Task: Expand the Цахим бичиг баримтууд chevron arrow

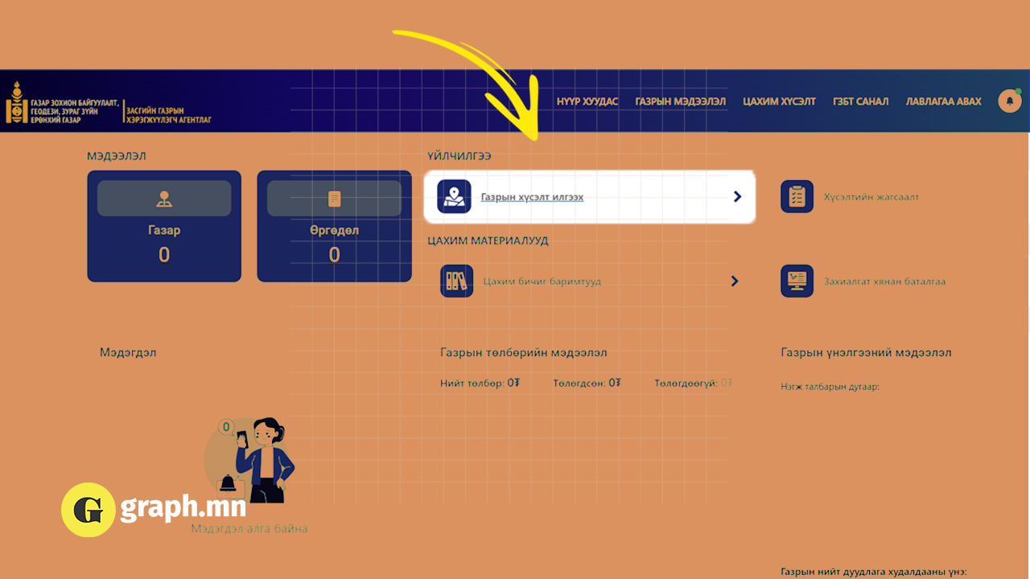Action: (734, 281)
